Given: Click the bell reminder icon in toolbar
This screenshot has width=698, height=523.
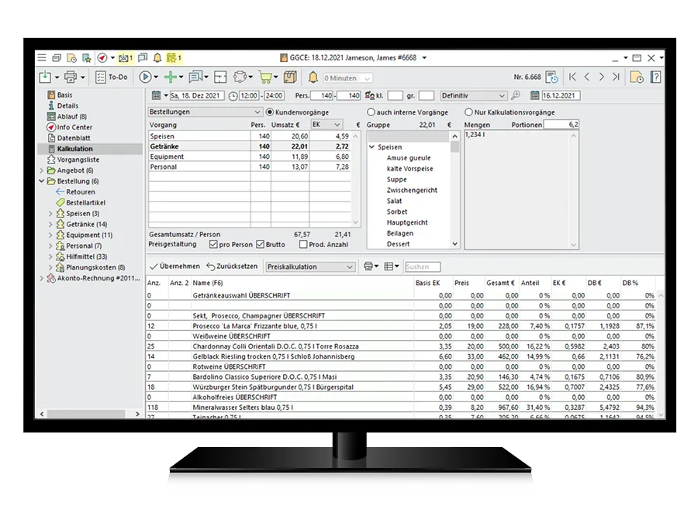Looking at the screenshot, I should (x=313, y=77).
